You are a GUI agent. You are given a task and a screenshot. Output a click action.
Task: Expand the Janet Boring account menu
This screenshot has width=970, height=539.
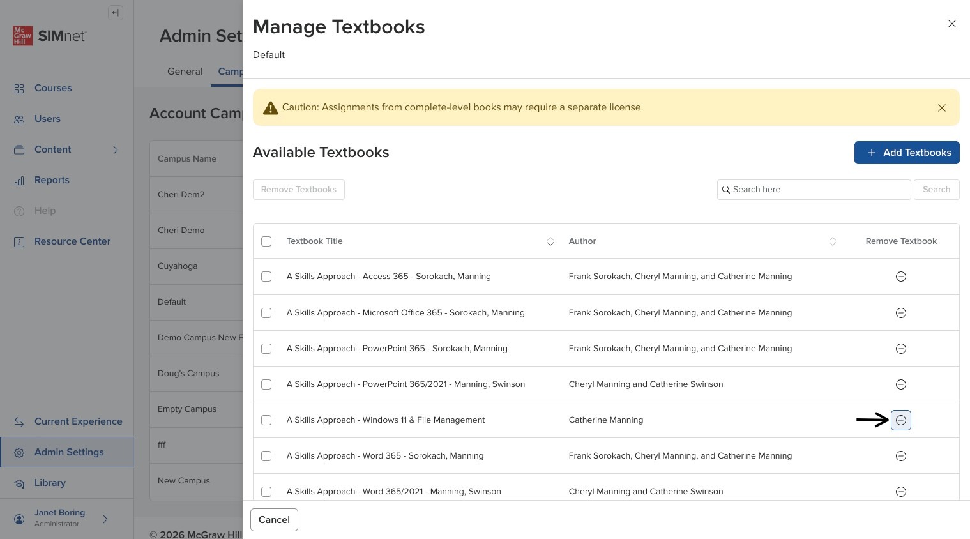(105, 519)
